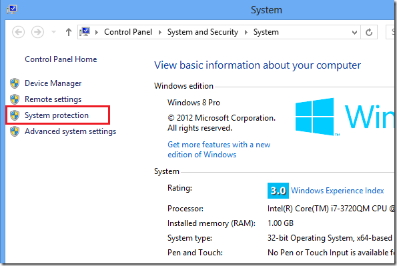Click shield icon beside Advanced system settings

point(15,131)
